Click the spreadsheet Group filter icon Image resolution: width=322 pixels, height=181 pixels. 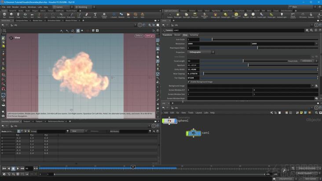pos(68,131)
